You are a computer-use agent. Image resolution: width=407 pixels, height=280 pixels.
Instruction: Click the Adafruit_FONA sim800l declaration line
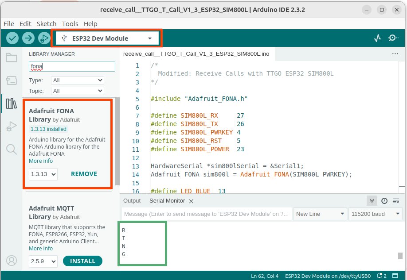click(x=251, y=174)
